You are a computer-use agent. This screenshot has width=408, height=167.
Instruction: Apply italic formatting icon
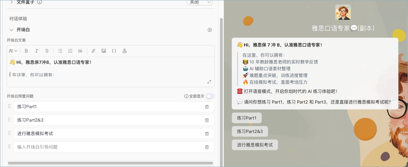37,51
